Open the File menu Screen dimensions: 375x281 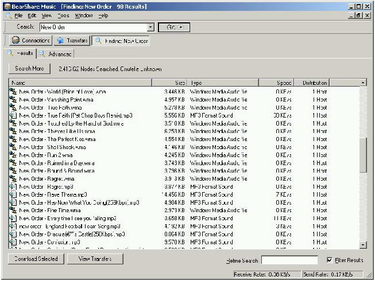[x=18, y=15]
